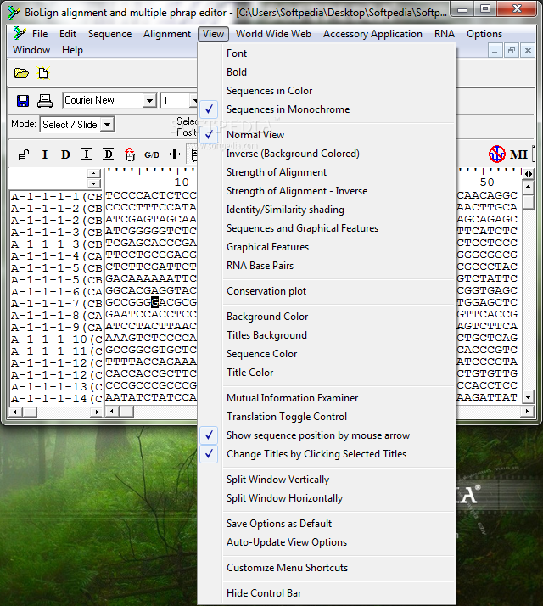Choose Titles Background option
Image resolution: width=543 pixels, height=606 pixels.
point(266,335)
